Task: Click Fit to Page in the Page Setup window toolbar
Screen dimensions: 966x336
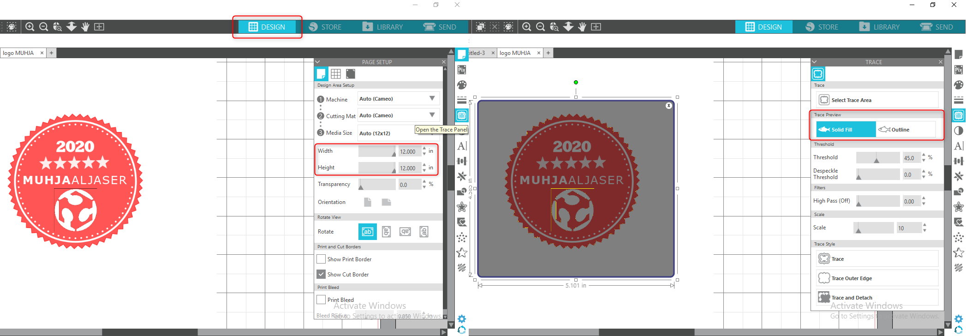Action: pos(99,27)
